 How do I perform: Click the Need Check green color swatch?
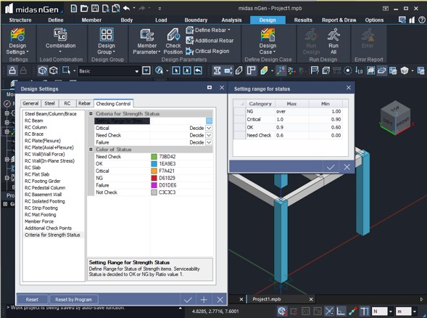pos(154,157)
